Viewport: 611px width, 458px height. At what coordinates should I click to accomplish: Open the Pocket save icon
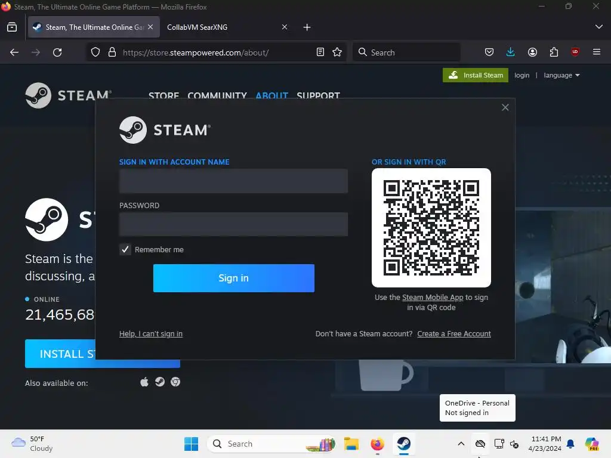489,52
